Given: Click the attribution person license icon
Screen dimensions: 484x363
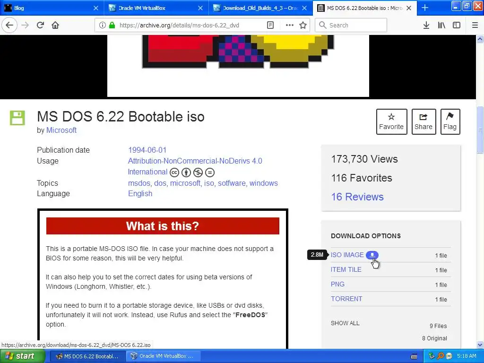Looking at the screenshot, I should tap(186, 173).
